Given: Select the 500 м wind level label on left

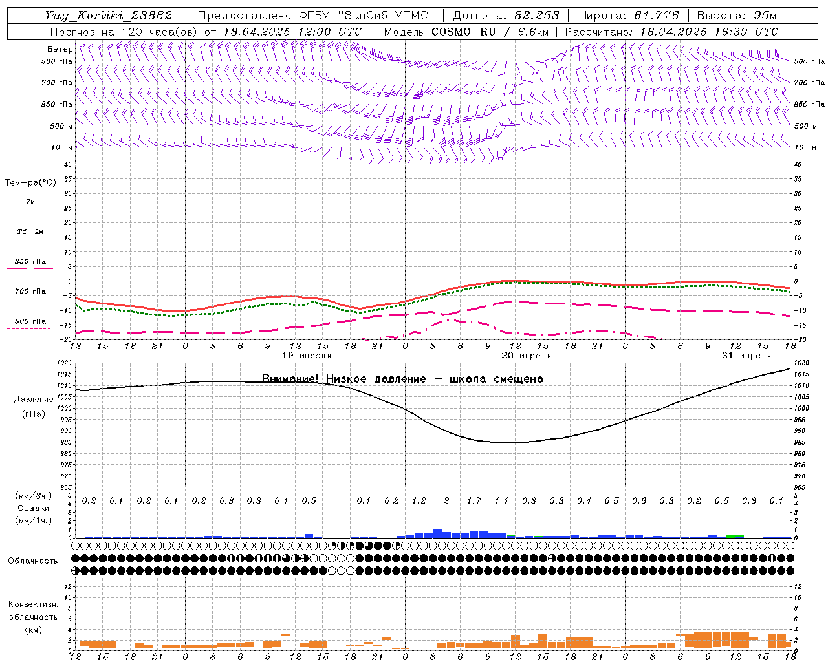Looking at the screenshot, I should tap(61, 126).
